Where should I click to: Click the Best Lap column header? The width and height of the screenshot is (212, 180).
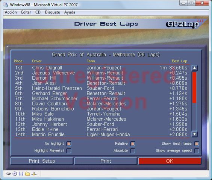coord(180,61)
